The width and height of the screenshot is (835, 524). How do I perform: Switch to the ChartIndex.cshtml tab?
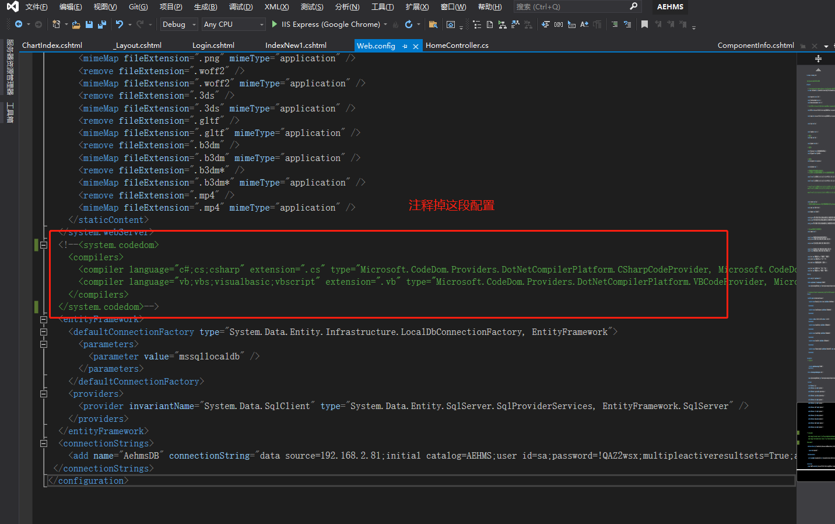click(x=52, y=46)
